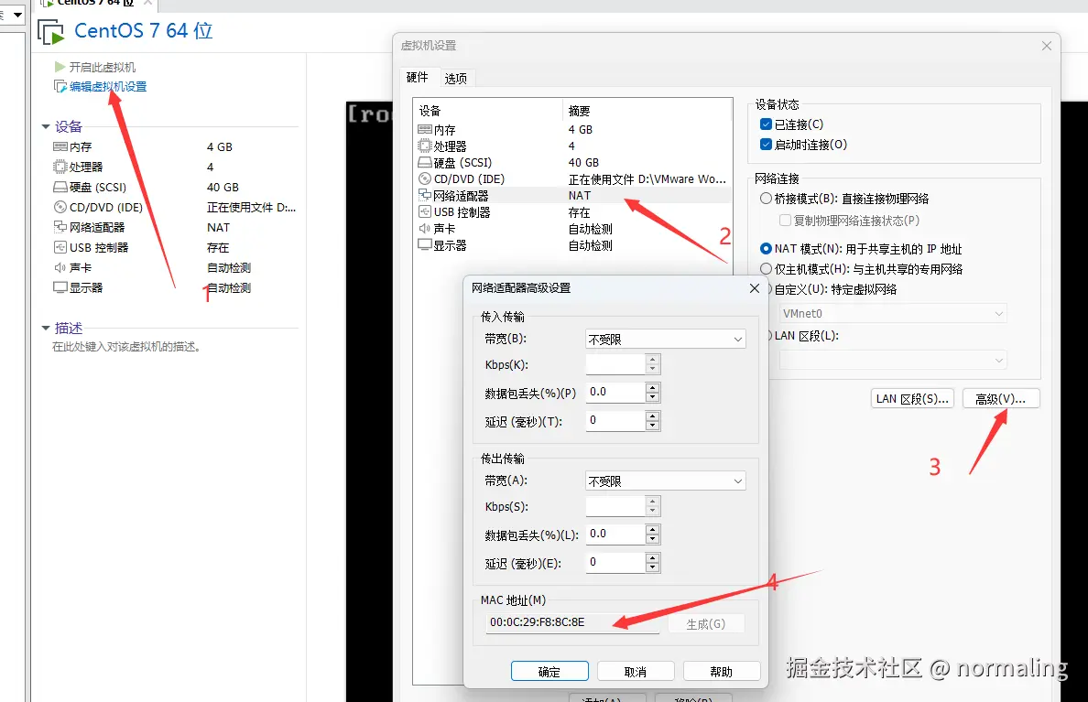Click outgoing 数据包丢失(%)(L) value field
Image resolution: width=1088 pixels, height=702 pixels.
(615, 535)
